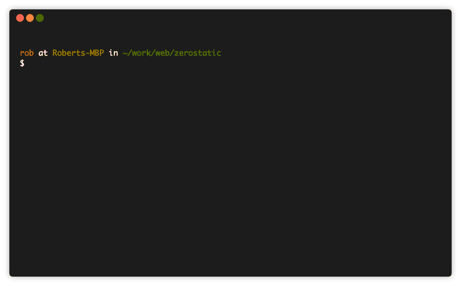This screenshot has width=461, height=286.
Task: Click "zerostatic" in the directory path
Action: [x=198, y=53]
